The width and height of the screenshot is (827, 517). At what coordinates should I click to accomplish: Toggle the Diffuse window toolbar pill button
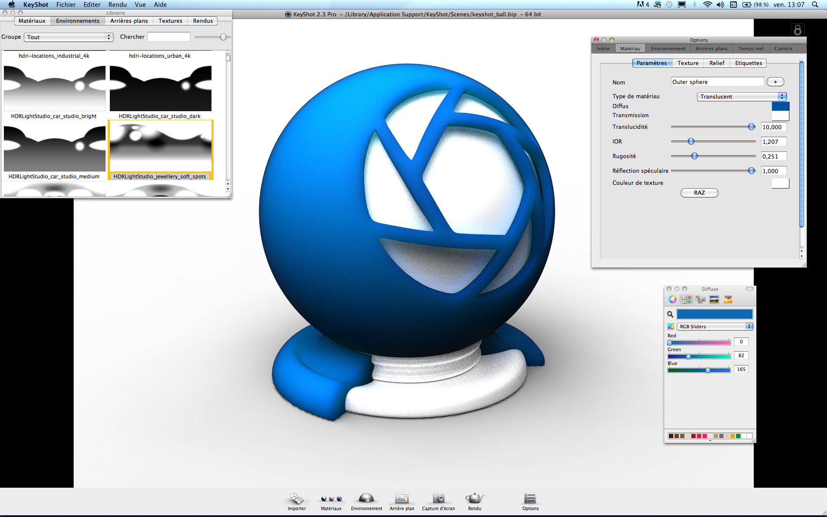(749, 289)
